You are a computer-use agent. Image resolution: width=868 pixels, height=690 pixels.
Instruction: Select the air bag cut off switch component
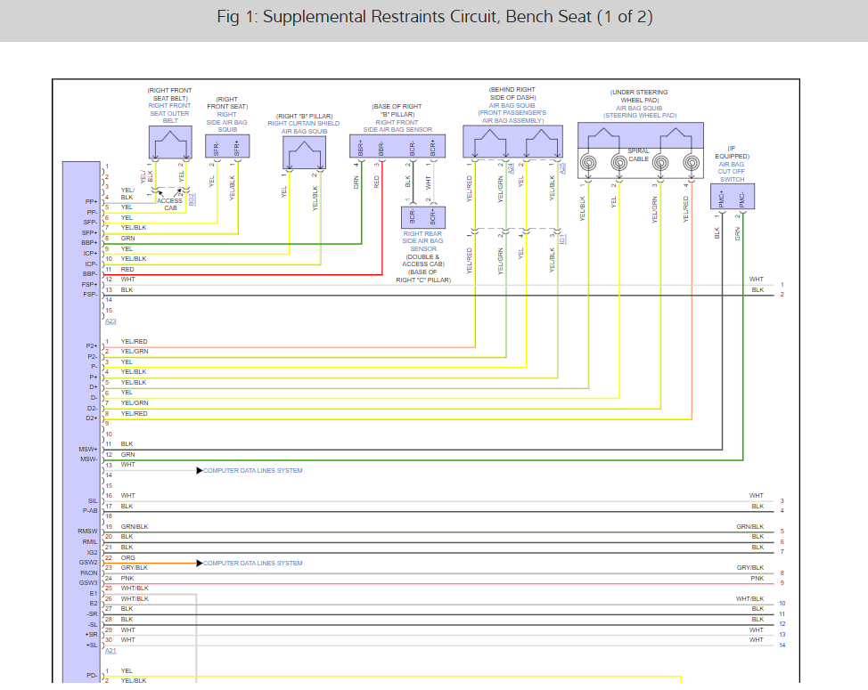point(731,198)
